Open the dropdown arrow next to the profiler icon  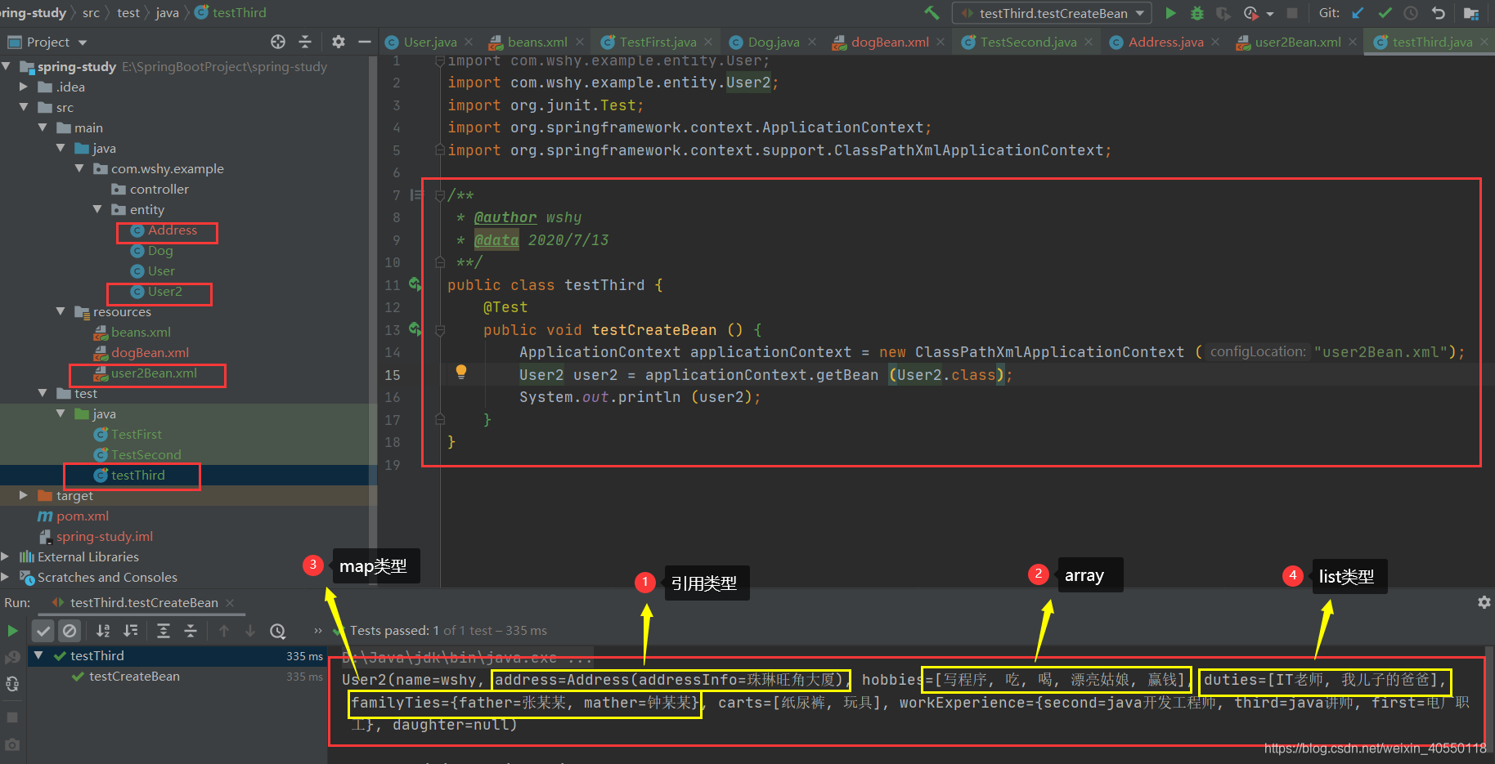tap(1269, 14)
